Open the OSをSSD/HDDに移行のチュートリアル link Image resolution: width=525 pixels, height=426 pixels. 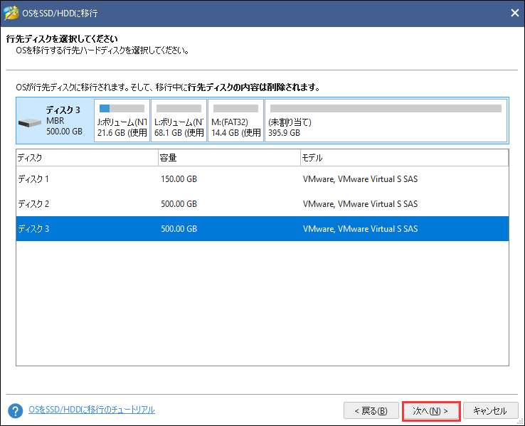click(91, 410)
